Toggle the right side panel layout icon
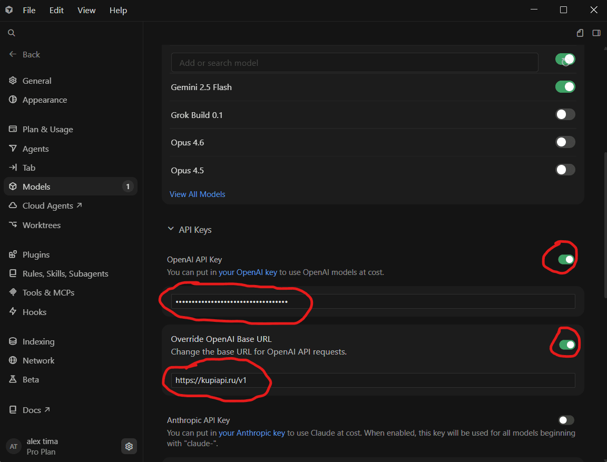Viewport: 607px width, 462px height. pyautogui.click(x=596, y=33)
